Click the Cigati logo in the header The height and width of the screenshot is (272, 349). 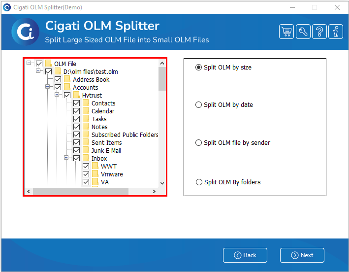[x=26, y=32]
